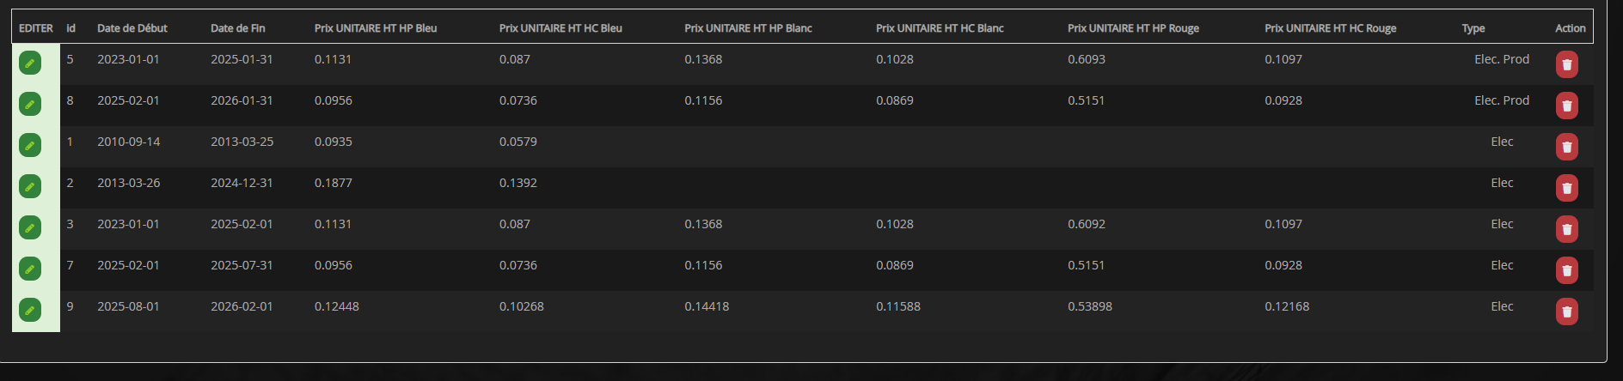Remove the 2010-09-14 tariff row
The width and height of the screenshot is (1623, 381).
coord(1566,147)
